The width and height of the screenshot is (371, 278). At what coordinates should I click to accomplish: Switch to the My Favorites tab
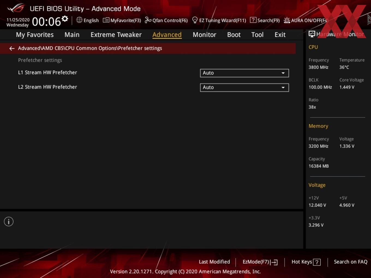pos(35,35)
